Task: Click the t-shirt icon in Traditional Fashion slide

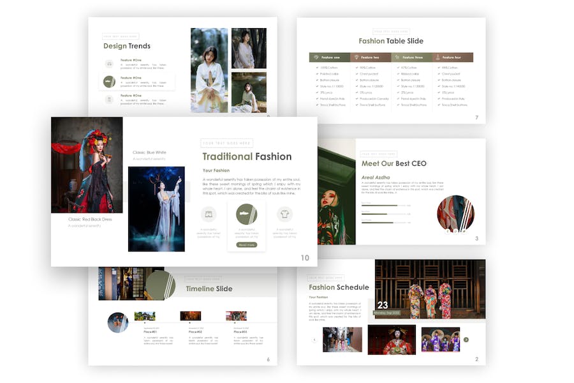Action: pyautogui.click(x=284, y=214)
